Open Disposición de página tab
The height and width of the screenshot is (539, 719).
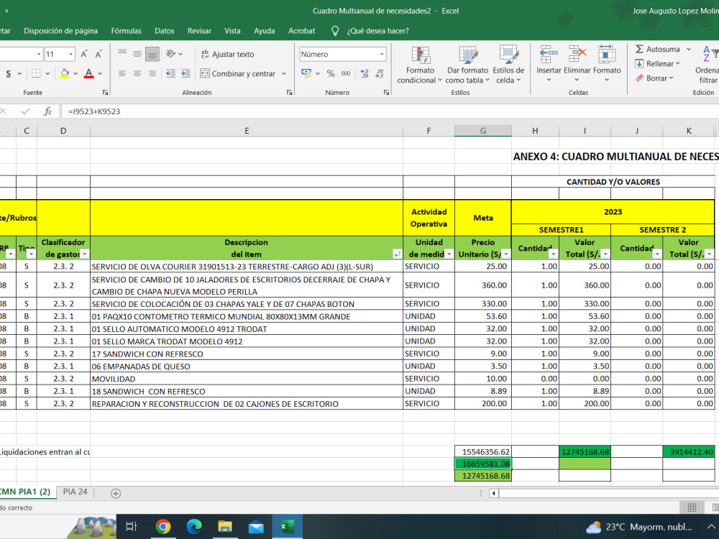(60, 31)
